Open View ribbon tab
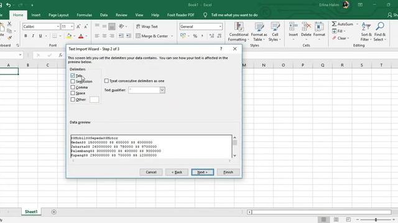The height and width of the screenshot is (223, 398). tap(139, 15)
